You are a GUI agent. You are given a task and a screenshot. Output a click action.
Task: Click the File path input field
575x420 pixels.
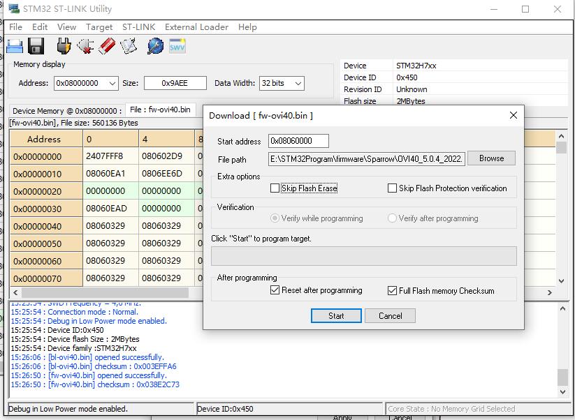point(367,159)
